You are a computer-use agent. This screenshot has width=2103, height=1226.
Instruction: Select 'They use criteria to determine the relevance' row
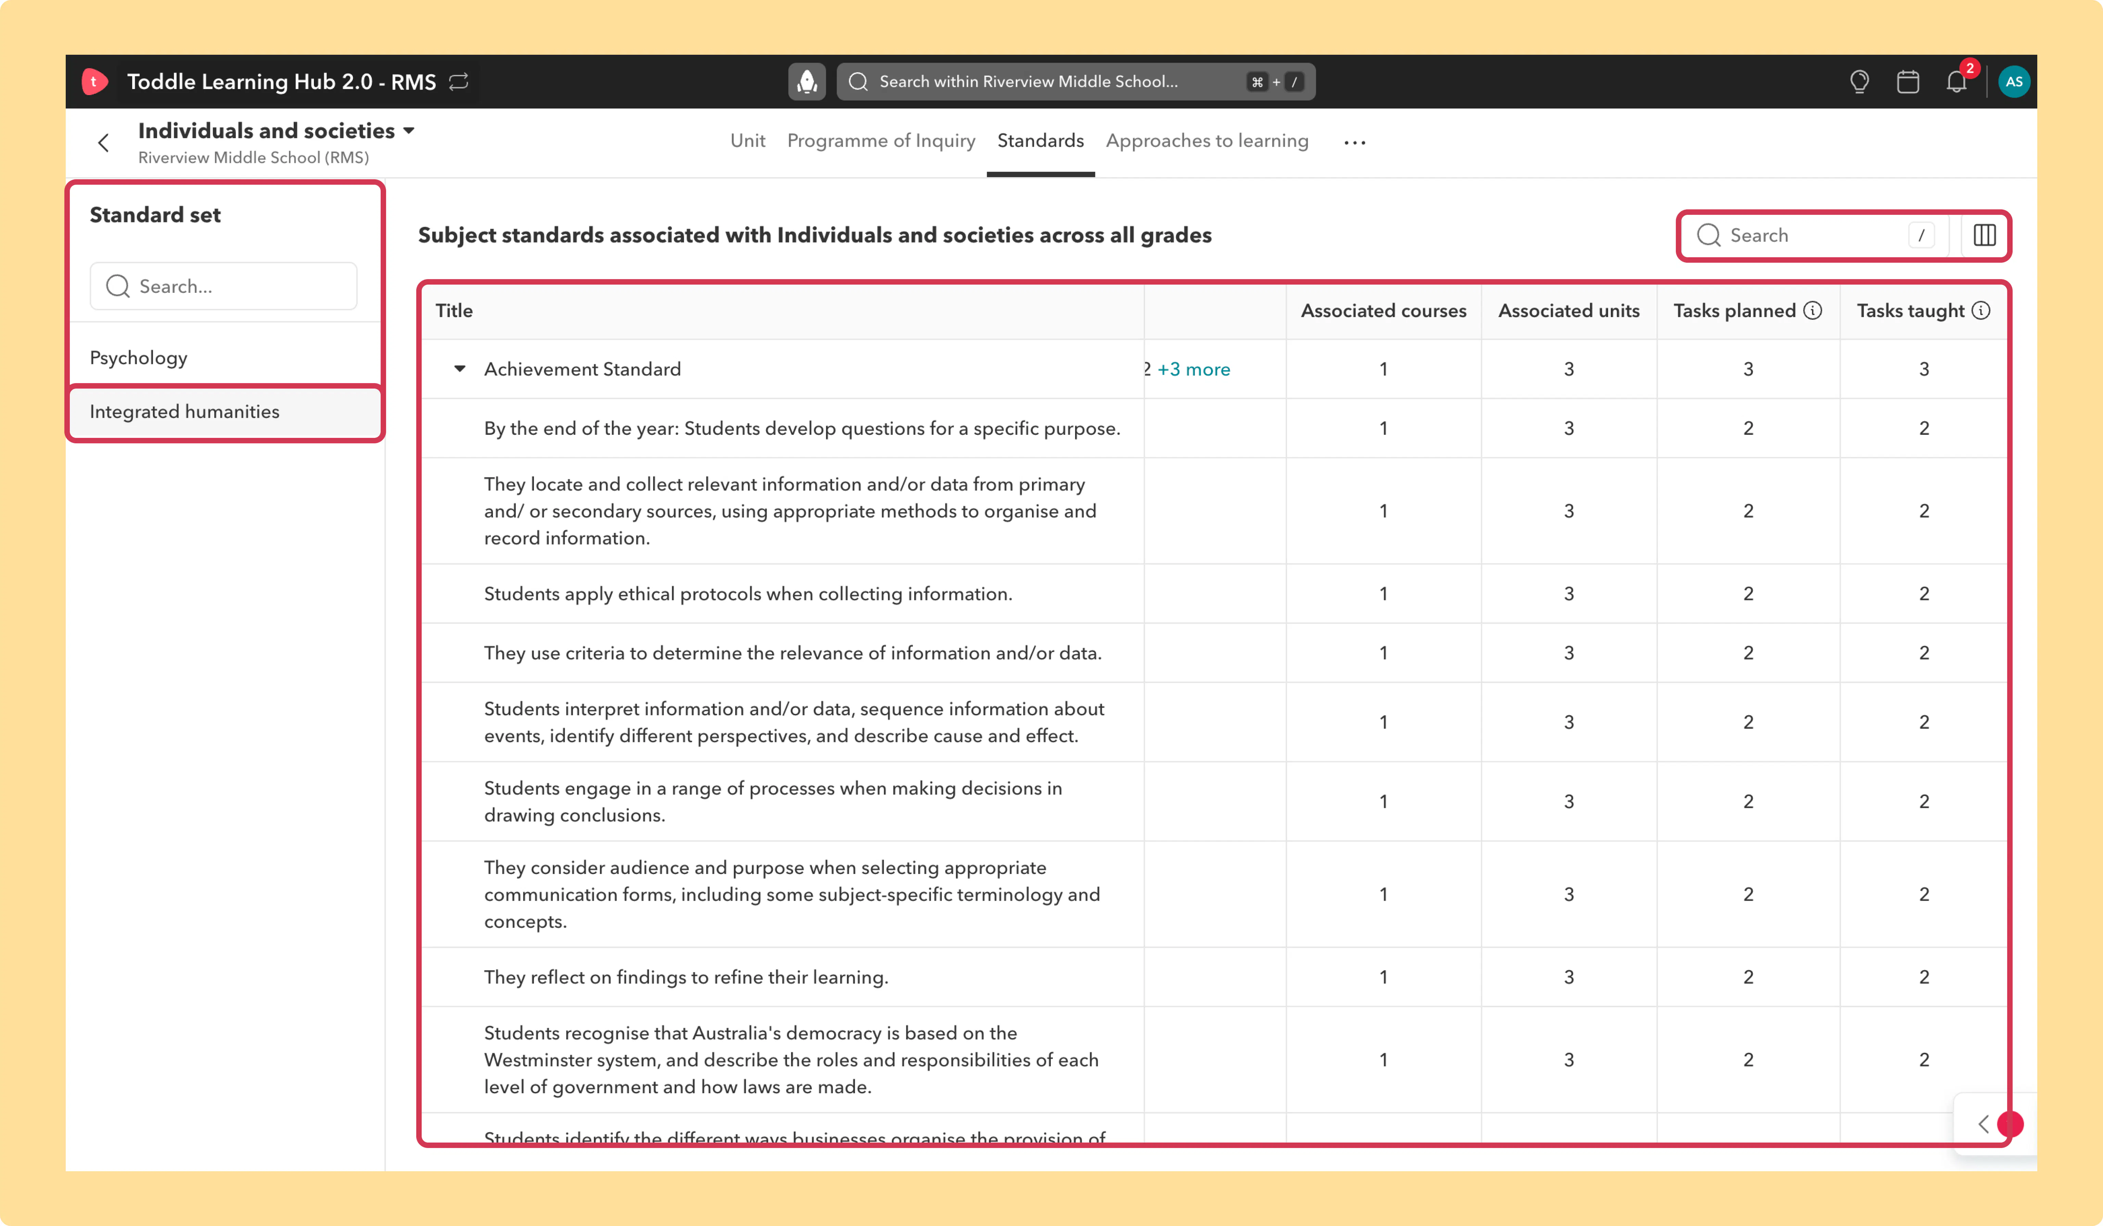coord(793,653)
